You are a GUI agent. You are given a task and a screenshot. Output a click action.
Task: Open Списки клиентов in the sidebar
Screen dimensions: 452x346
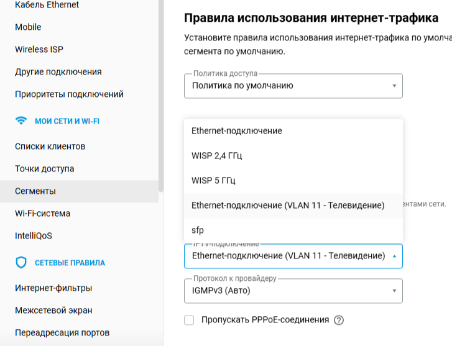click(50, 147)
